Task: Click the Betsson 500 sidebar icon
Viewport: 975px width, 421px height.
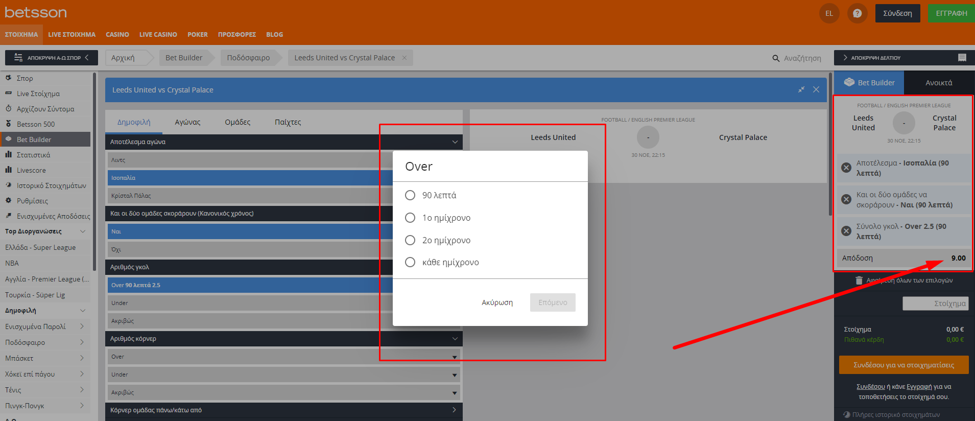Action: [x=8, y=124]
